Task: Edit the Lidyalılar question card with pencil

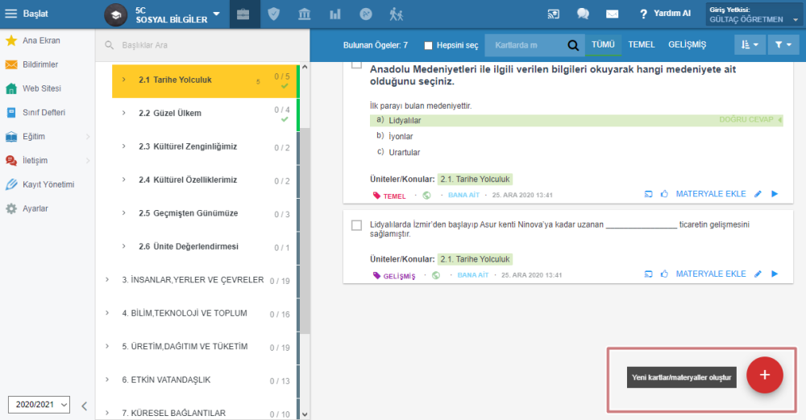Action: point(758,194)
